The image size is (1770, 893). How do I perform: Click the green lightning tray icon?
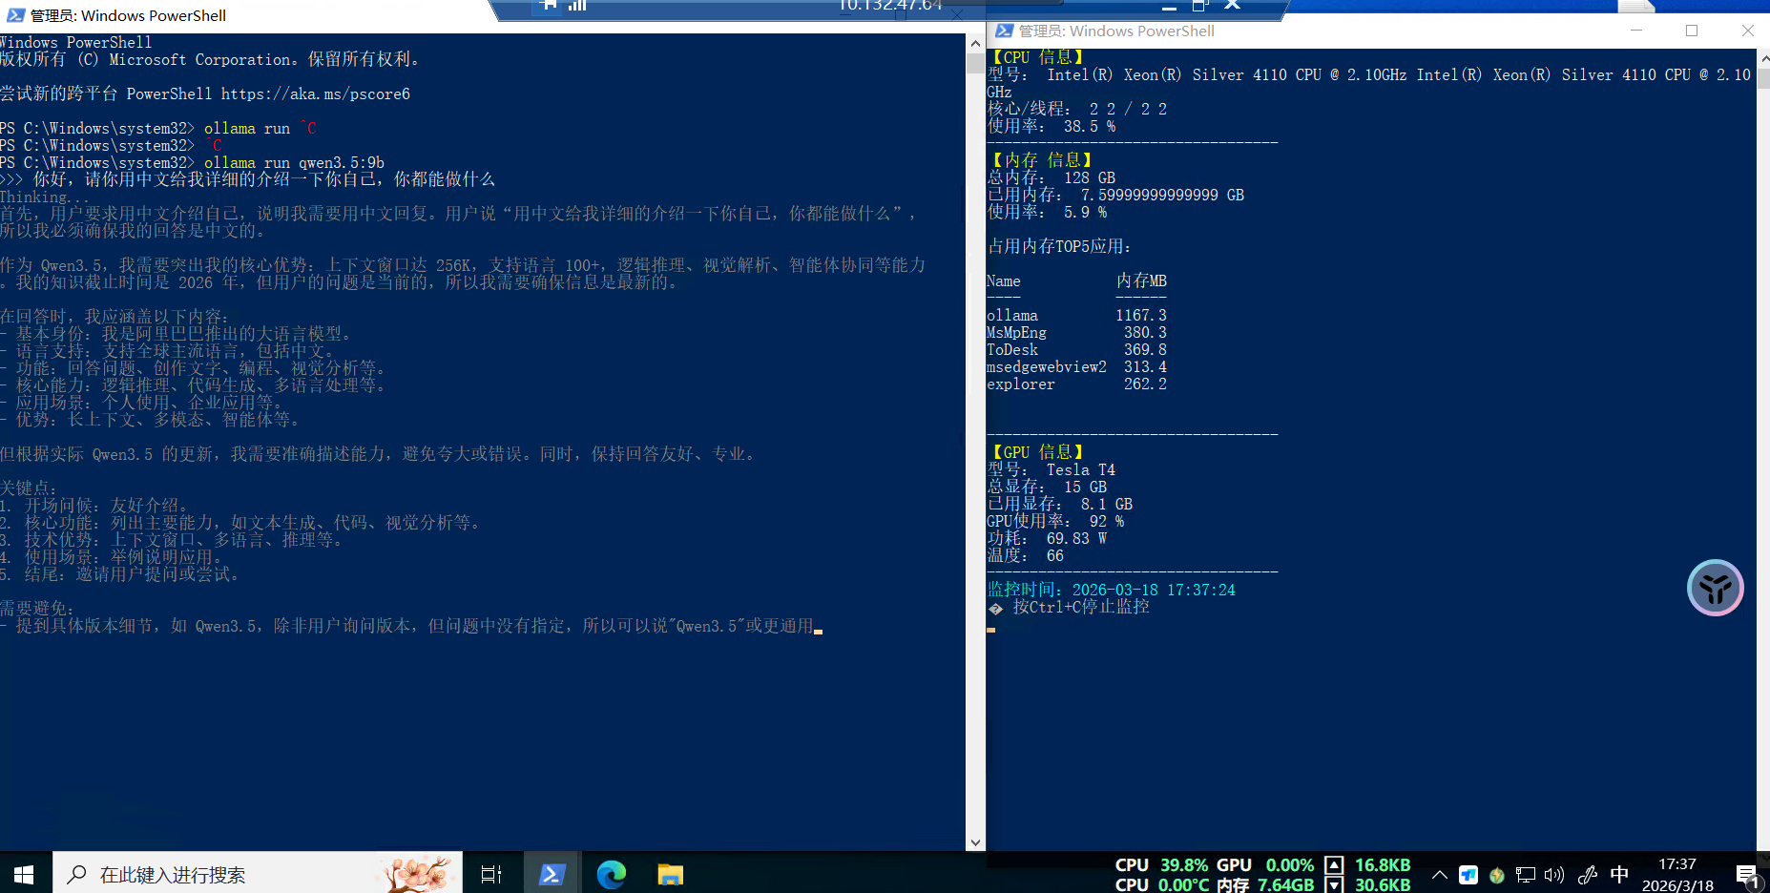[x=1496, y=875]
